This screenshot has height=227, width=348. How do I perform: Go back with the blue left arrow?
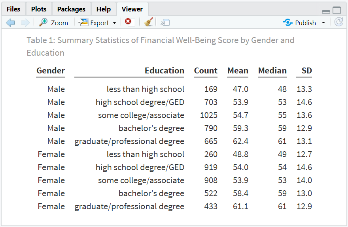point(10,23)
